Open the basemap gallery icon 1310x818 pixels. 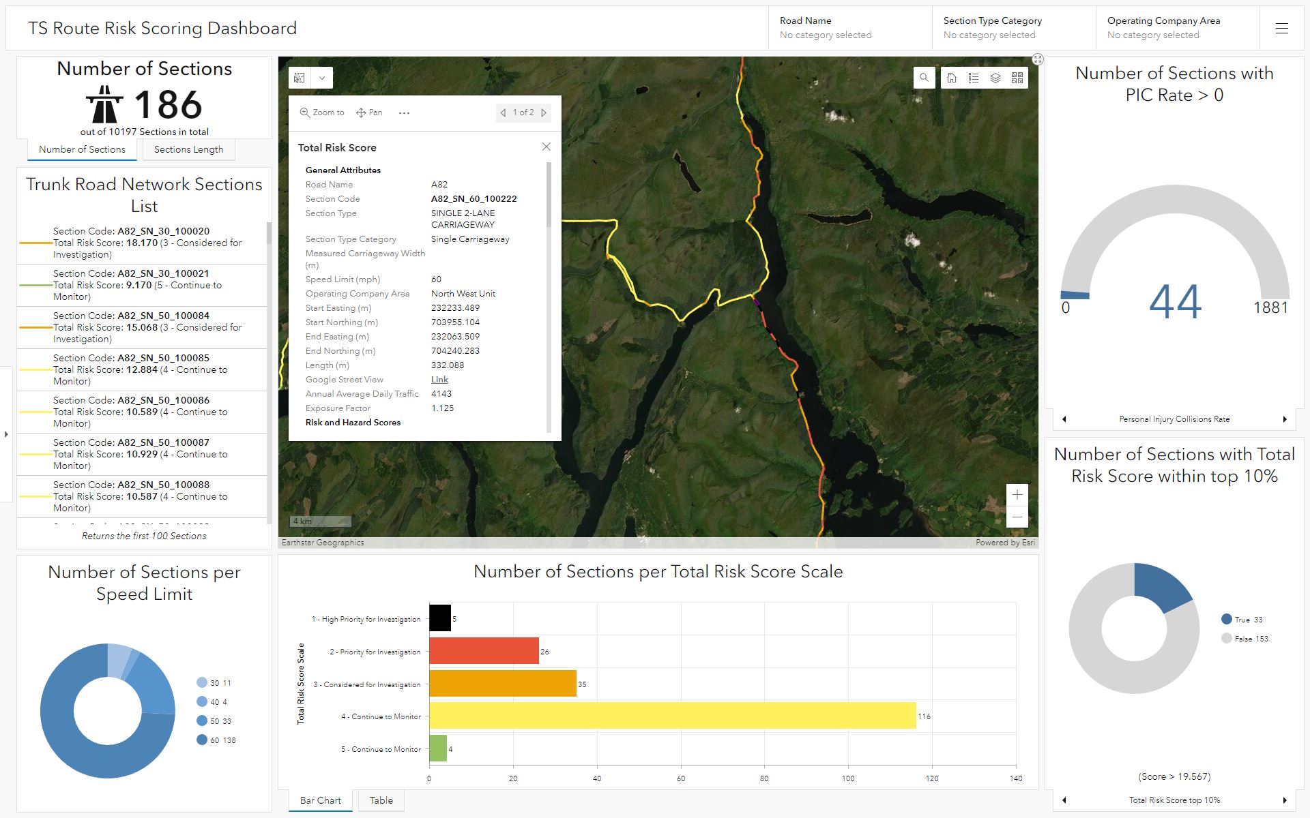(1017, 78)
